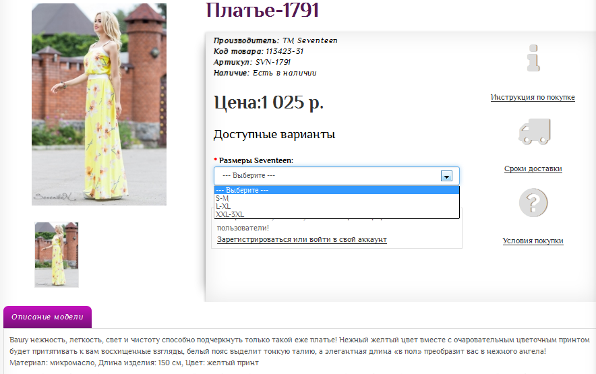
Task: Open the Условия покупки link
Action: point(533,241)
